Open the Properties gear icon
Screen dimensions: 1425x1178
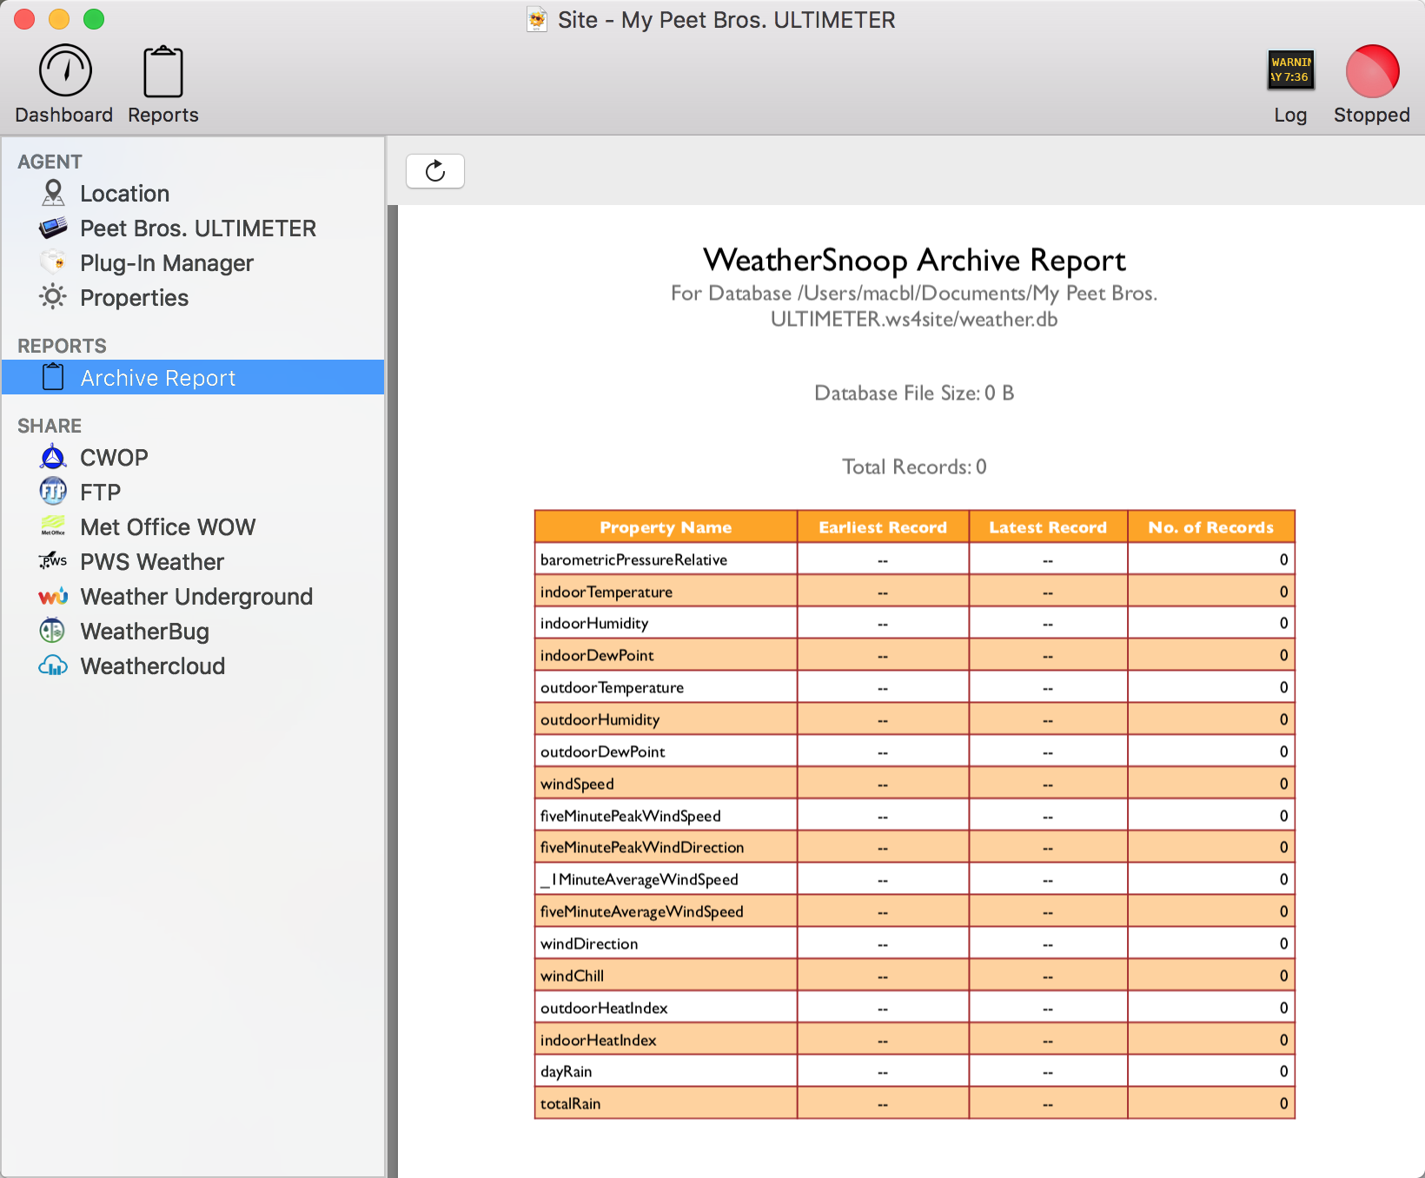(53, 297)
